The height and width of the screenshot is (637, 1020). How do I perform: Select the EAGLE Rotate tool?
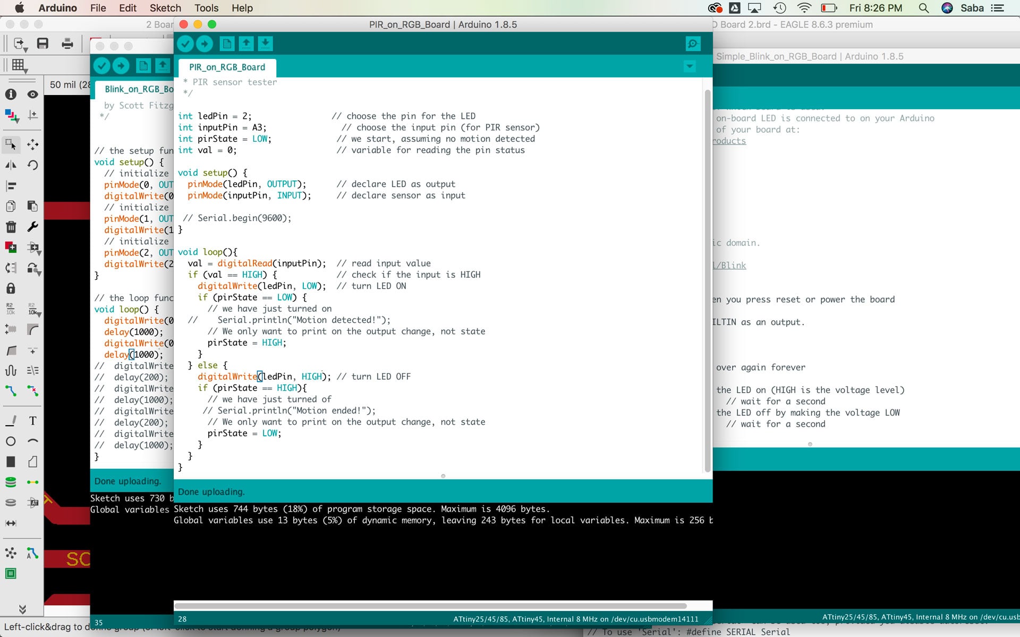(x=32, y=165)
